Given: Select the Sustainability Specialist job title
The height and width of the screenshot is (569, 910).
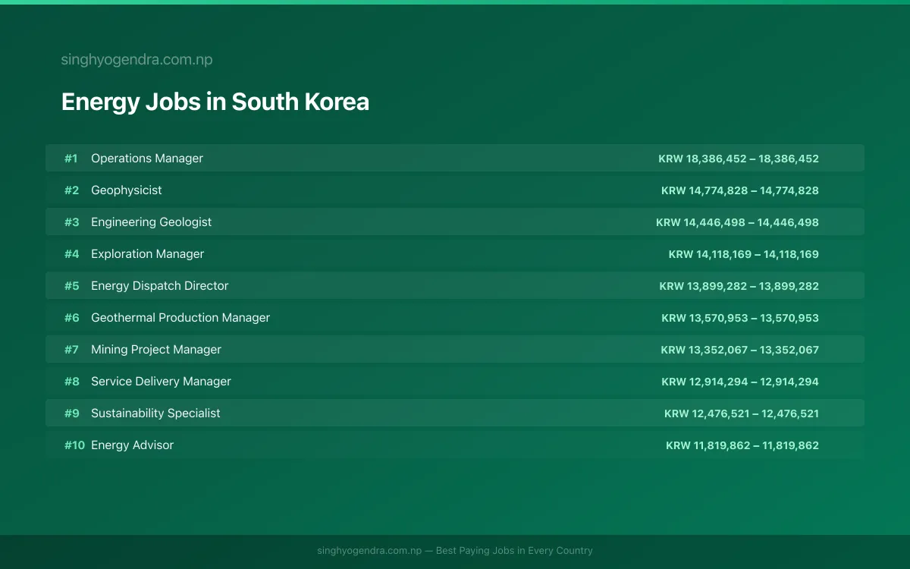Looking at the screenshot, I should (x=155, y=413).
